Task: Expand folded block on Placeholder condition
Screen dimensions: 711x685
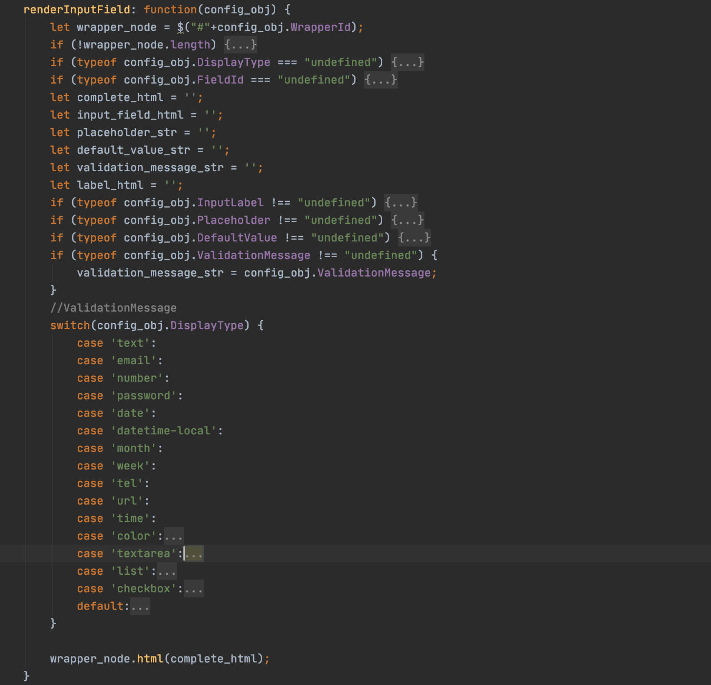Action: click(407, 220)
